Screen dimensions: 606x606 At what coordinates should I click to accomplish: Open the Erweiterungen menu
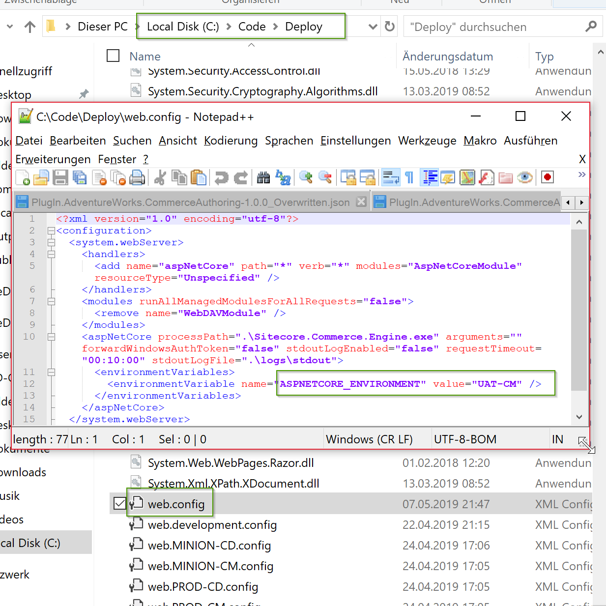point(53,159)
